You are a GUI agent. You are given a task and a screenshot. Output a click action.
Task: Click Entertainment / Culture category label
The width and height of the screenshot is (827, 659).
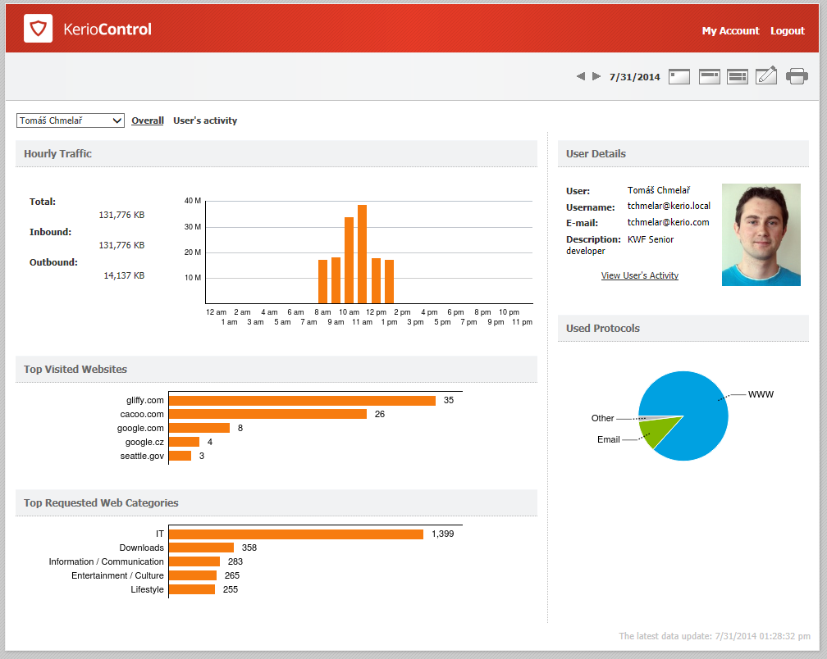click(117, 575)
